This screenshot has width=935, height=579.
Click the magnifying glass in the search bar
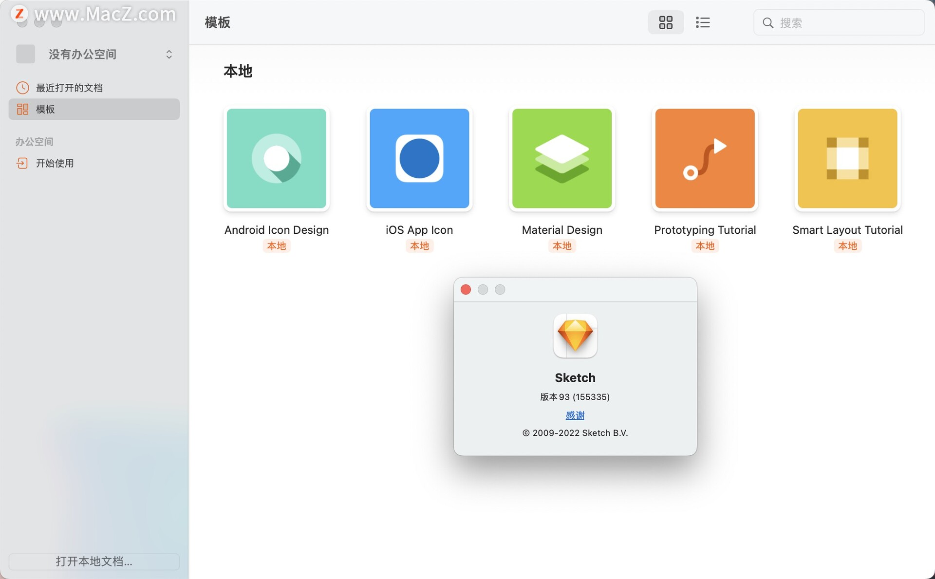[768, 22]
